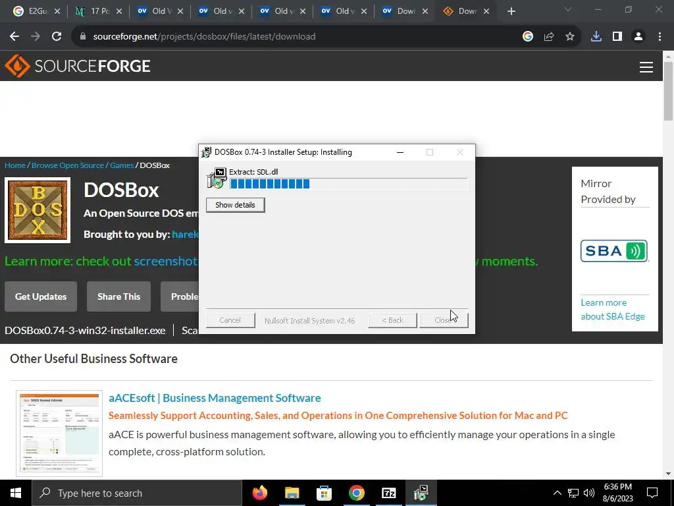
Task: Open the SourceForge hamburger menu
Action: [646, 67]
